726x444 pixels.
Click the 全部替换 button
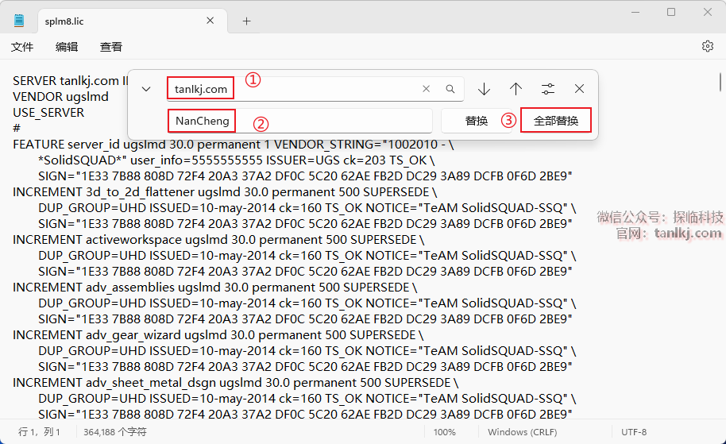(556, 121)
